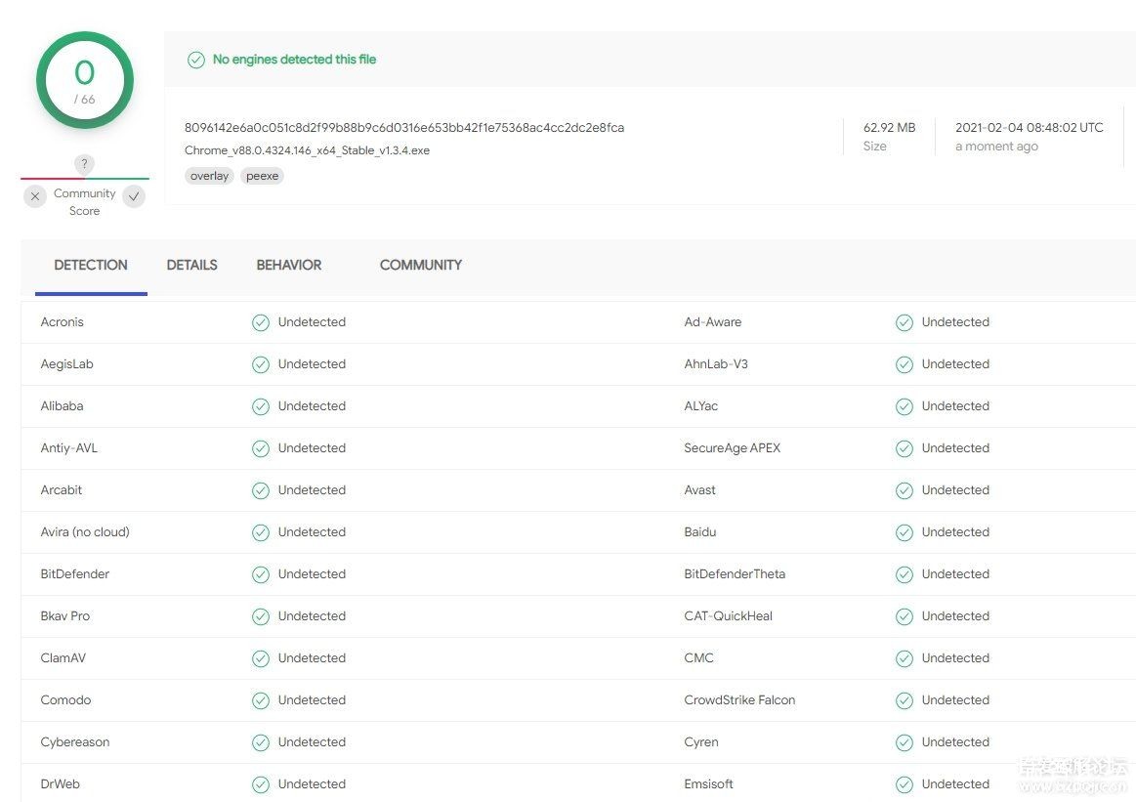Click the Bkav Pro engine name
The height and width of the screenshot is (802, 1136).
pos(65,616)
